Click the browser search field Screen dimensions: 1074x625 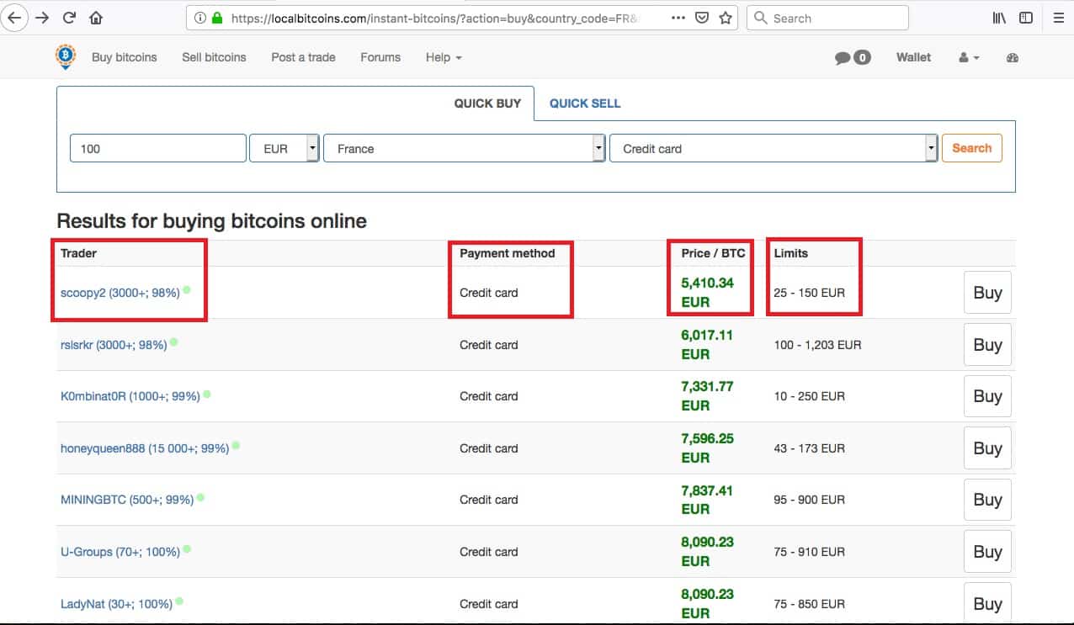[827, 18]
